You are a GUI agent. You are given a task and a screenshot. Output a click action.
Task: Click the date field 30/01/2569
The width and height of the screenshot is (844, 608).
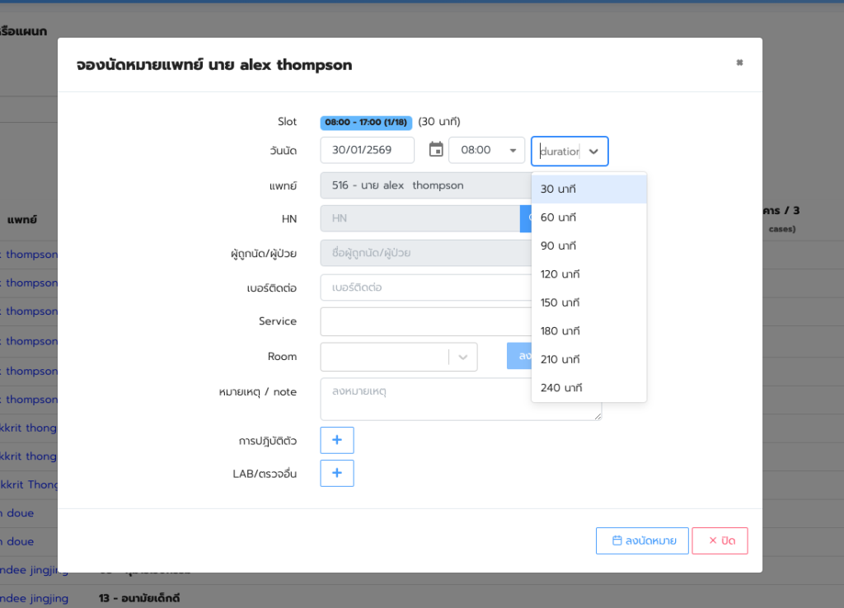[x=367, y=150]
